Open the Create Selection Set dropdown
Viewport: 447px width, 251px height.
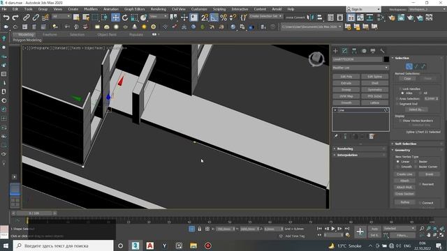(x=265, y=16)
